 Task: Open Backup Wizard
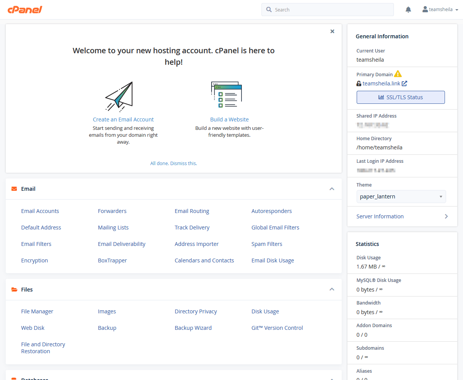click(x=193, y=328)
